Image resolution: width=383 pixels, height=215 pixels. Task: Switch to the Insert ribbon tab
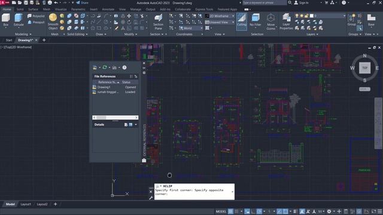coord(93,10)
